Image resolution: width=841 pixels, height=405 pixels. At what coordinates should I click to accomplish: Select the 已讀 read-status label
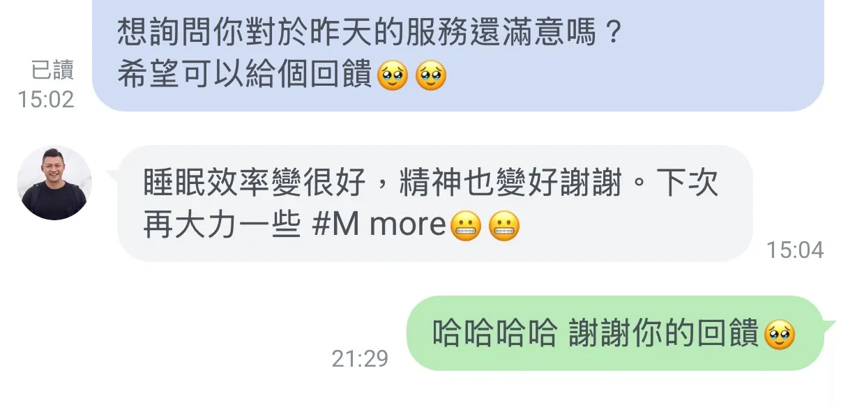(52, 70)
